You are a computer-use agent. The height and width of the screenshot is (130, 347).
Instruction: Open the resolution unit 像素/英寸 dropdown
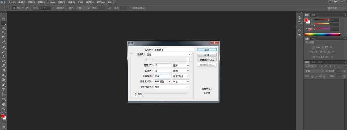pyautogui.click(x=181, y=76)
